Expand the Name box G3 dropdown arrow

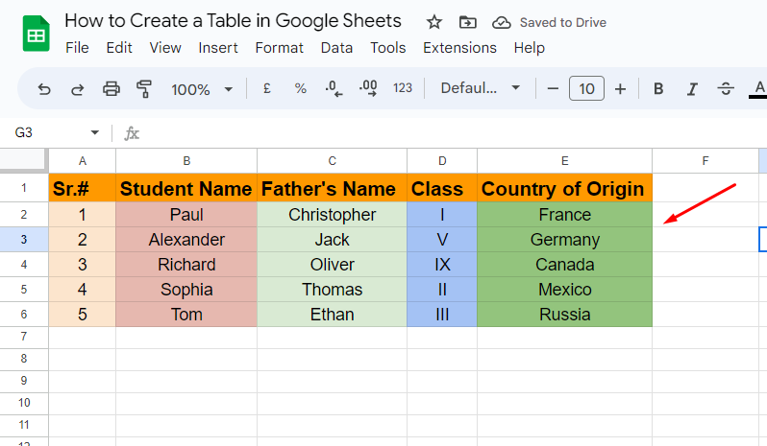(95, 132)
